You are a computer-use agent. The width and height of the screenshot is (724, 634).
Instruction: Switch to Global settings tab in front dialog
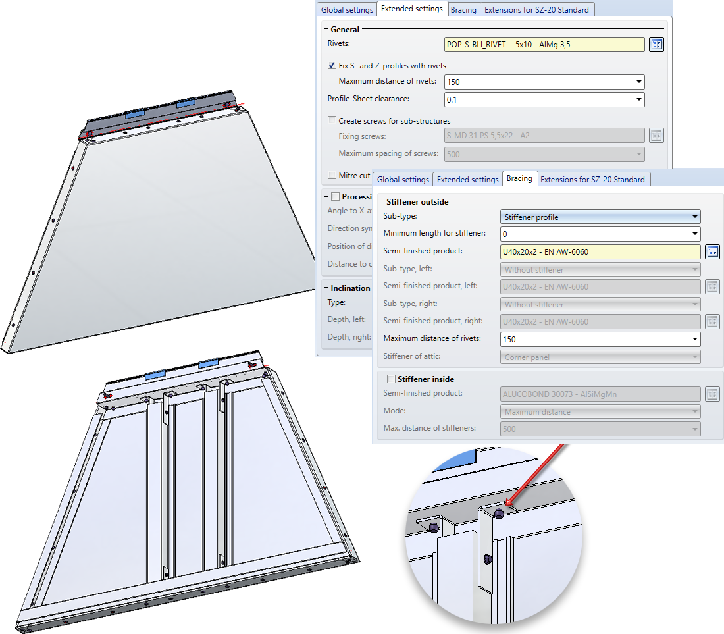(x=403, y=180)
